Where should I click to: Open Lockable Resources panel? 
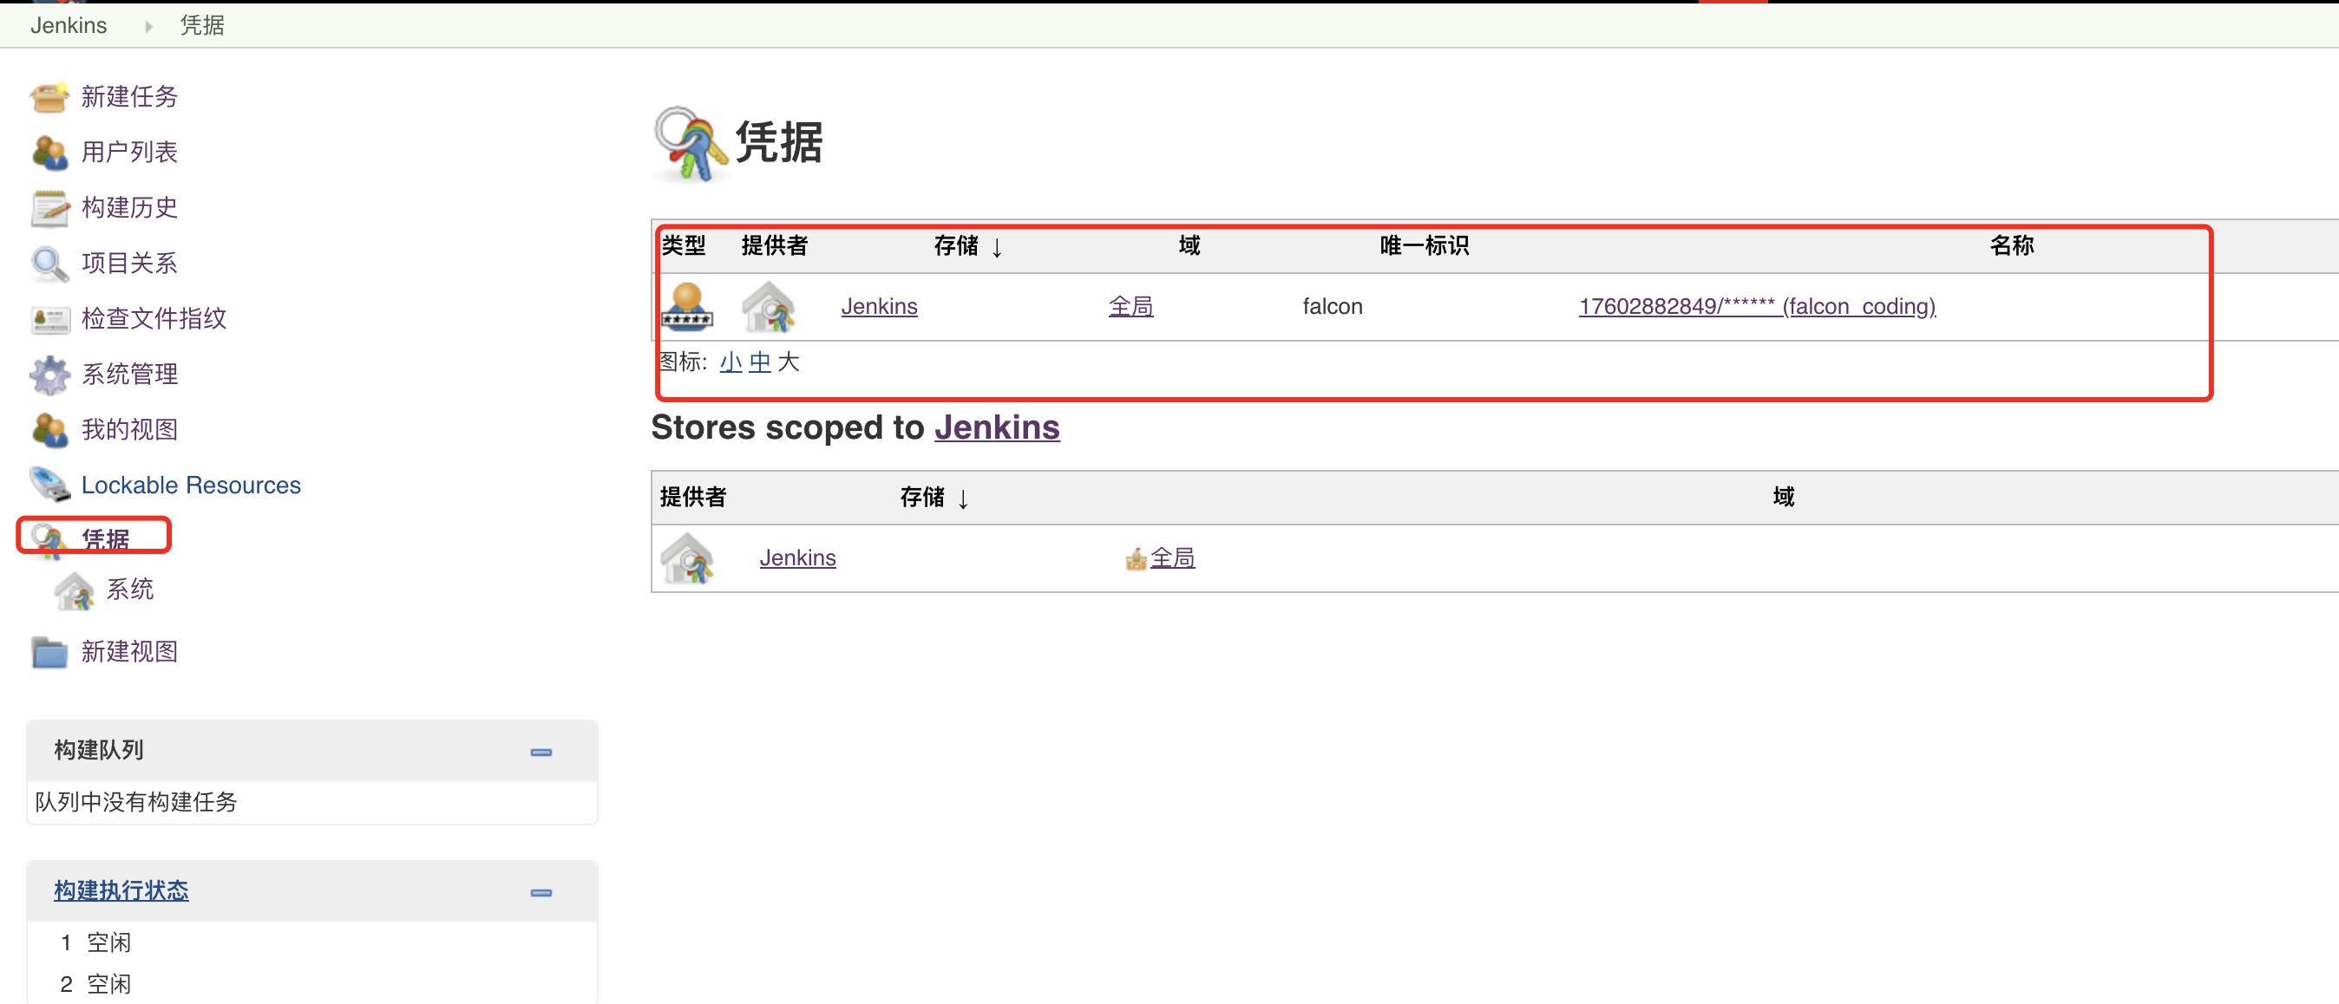(x=191, y=485)
